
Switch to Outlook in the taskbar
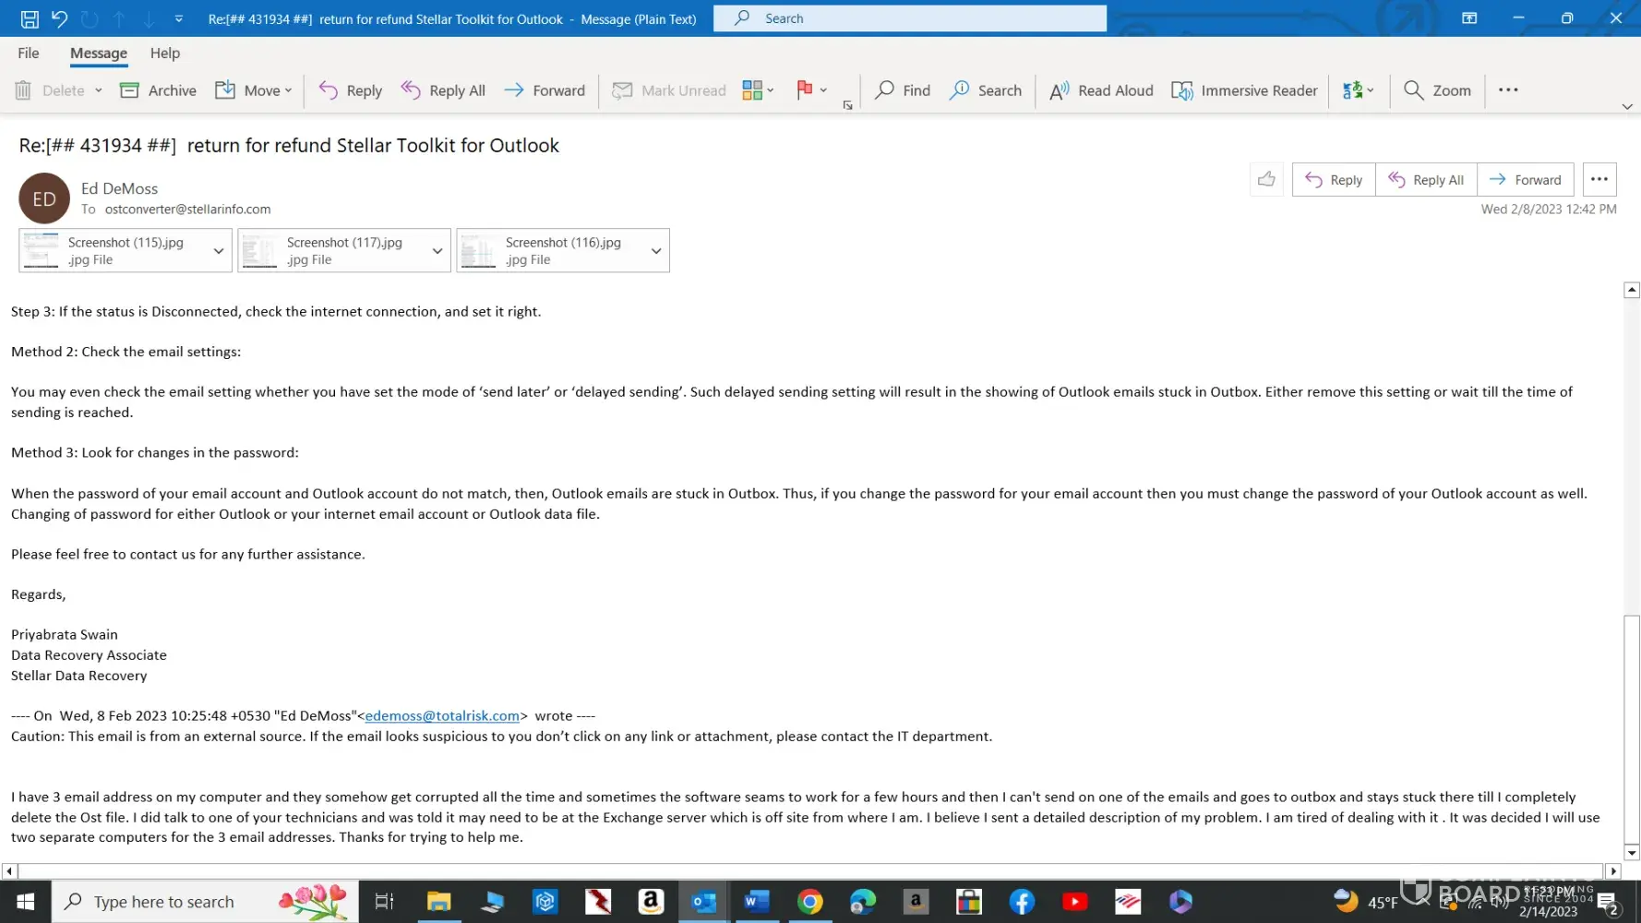(x=704, y=902)
